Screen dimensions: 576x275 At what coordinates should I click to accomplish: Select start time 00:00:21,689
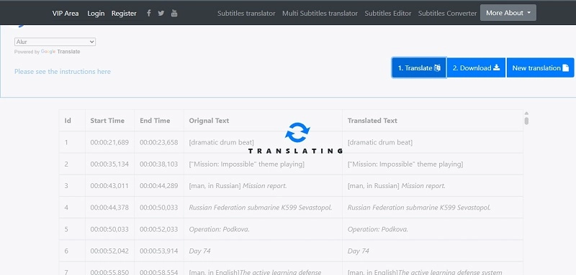[x=109, y=142]
